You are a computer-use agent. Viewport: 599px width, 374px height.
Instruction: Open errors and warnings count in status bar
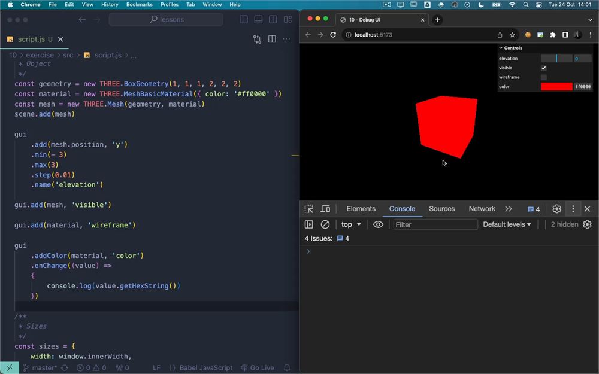92,368
